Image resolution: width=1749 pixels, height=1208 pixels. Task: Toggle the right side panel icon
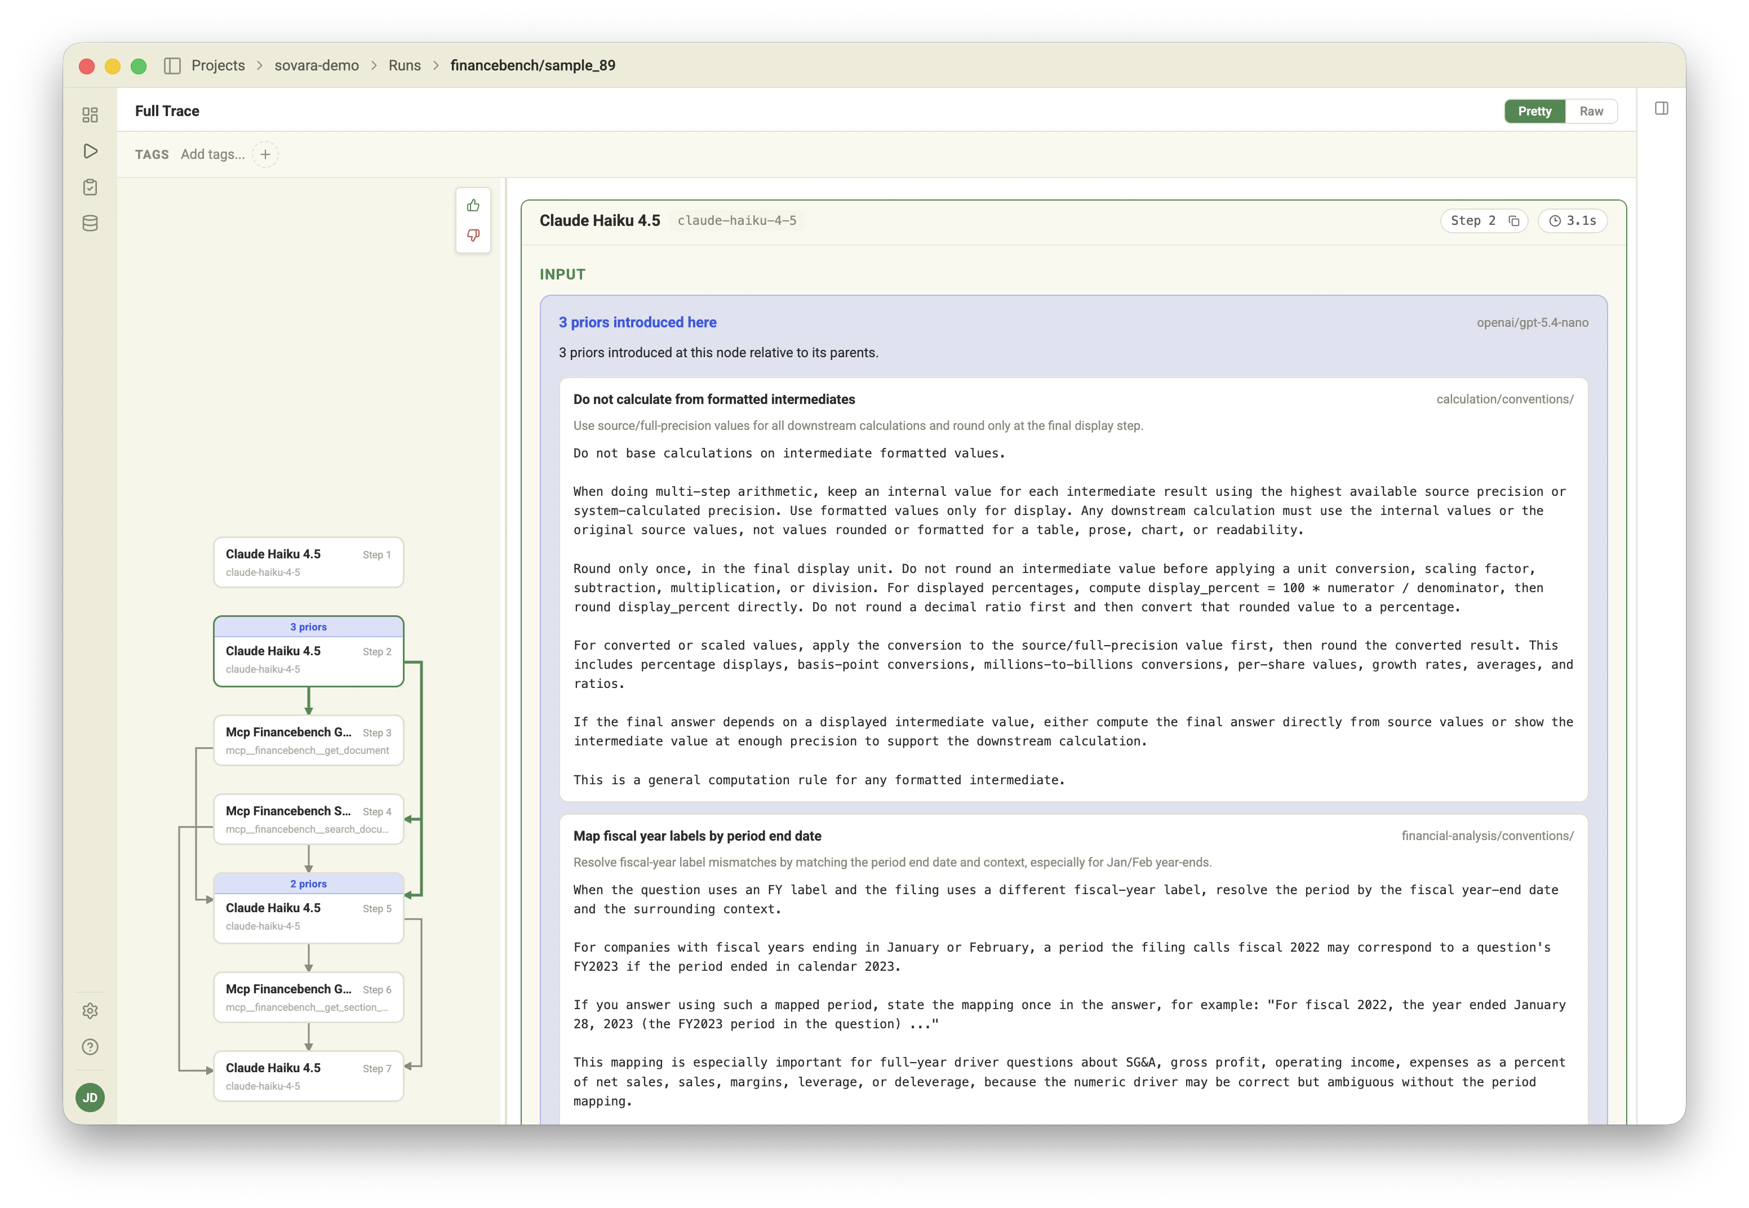coord(1662,109)
